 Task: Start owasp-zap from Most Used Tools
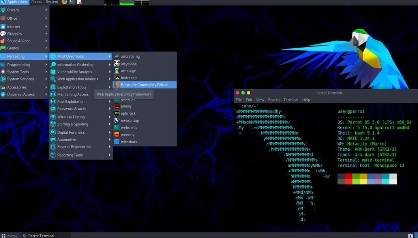point(144,121)
